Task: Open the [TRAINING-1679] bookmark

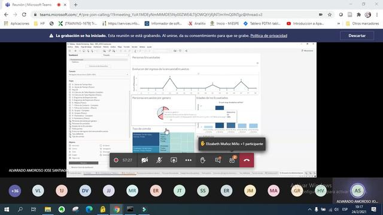Action: (78, 23)
